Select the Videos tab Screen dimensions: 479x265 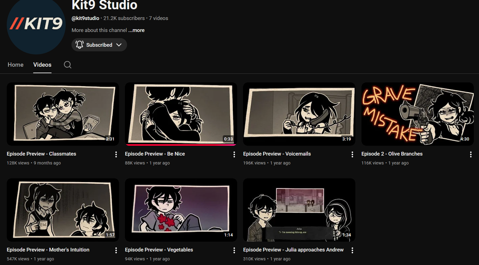click(x=42, y=65)
